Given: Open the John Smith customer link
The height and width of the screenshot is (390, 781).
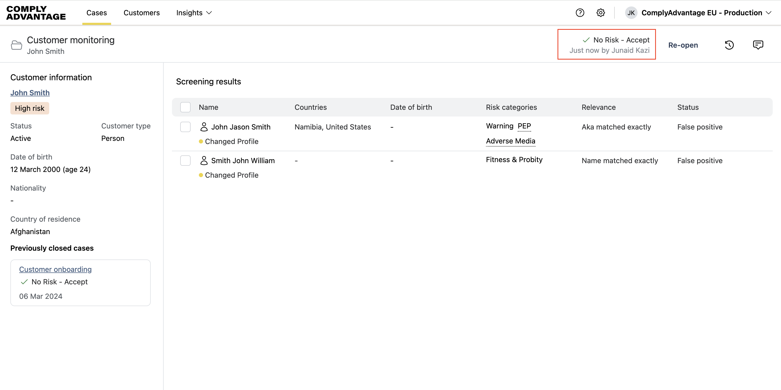Looking at the screenshot, I should 30,93.
